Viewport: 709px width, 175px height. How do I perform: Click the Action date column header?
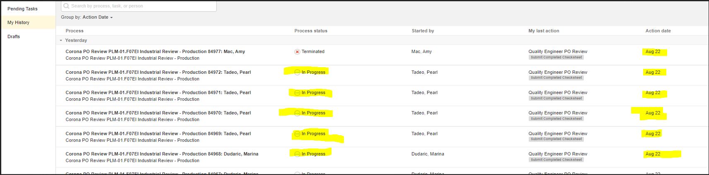658,31
